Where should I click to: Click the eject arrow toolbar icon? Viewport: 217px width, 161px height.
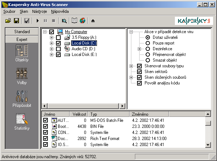tap(93, 21)
